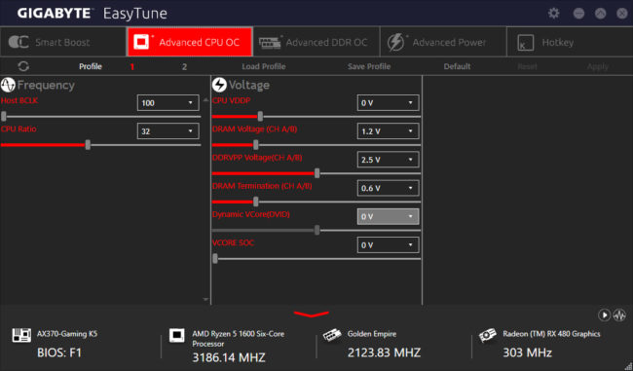Select profile 1
This screenshot has width=633, height=371.
[x=132, y=66]
